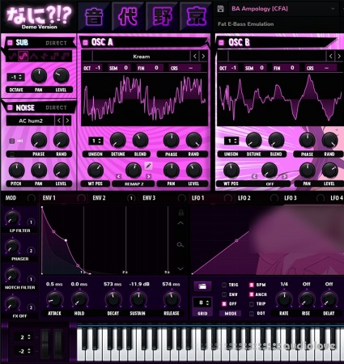Click DIRECT button in NOISE header

pyautogui.click(x=56, y=108)
